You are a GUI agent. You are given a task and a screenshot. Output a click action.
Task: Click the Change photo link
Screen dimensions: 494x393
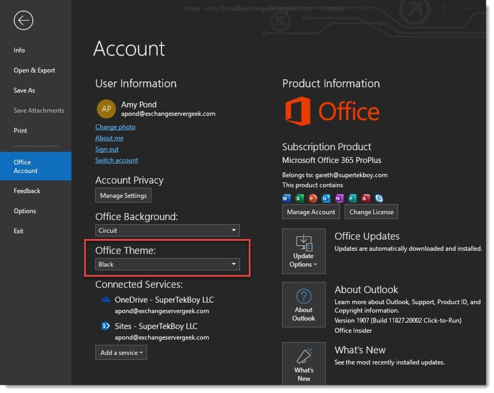point(115,127)
